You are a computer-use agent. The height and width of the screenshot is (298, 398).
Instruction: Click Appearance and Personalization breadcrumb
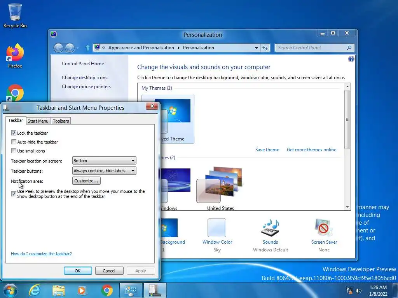coord(141,48)
